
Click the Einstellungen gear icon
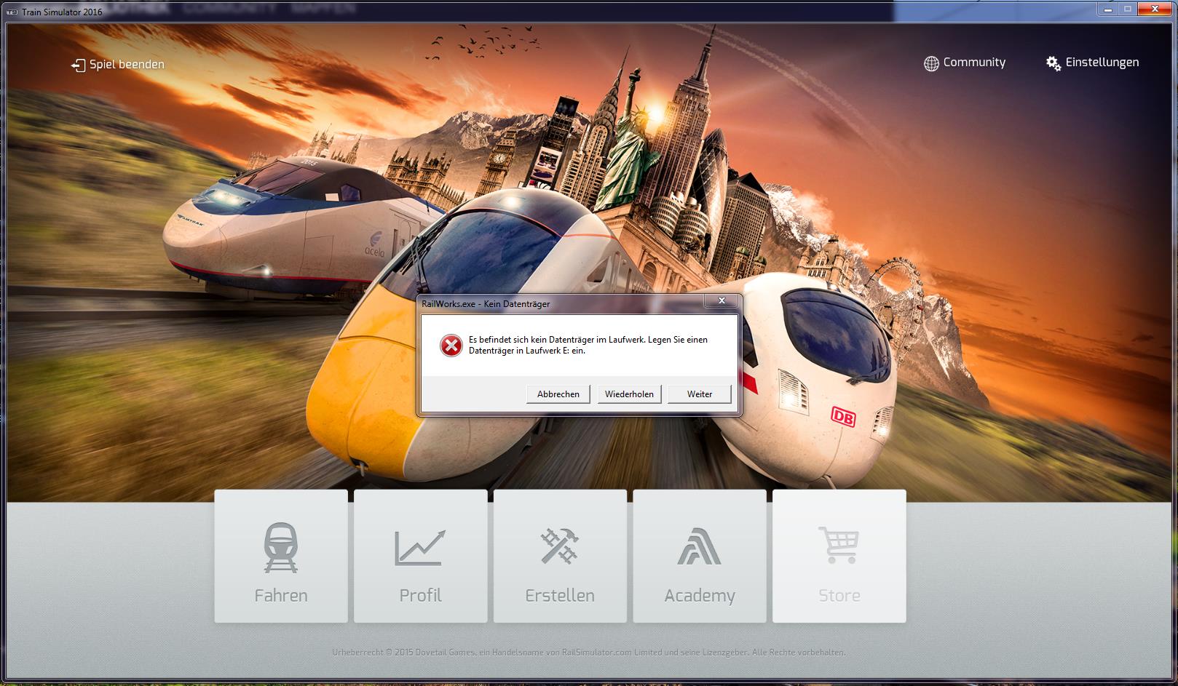point(1054,63)
